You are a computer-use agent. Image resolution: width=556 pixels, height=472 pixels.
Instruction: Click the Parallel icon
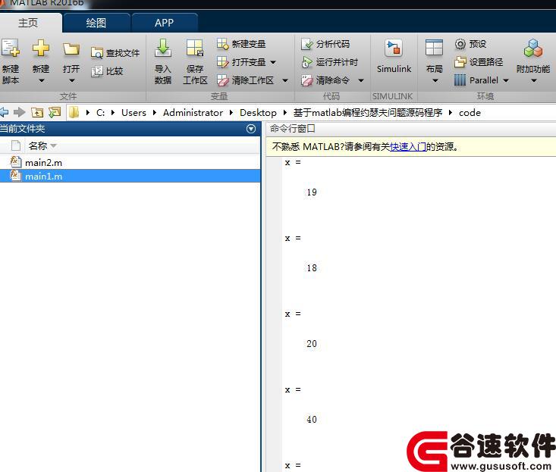[460, 80]
